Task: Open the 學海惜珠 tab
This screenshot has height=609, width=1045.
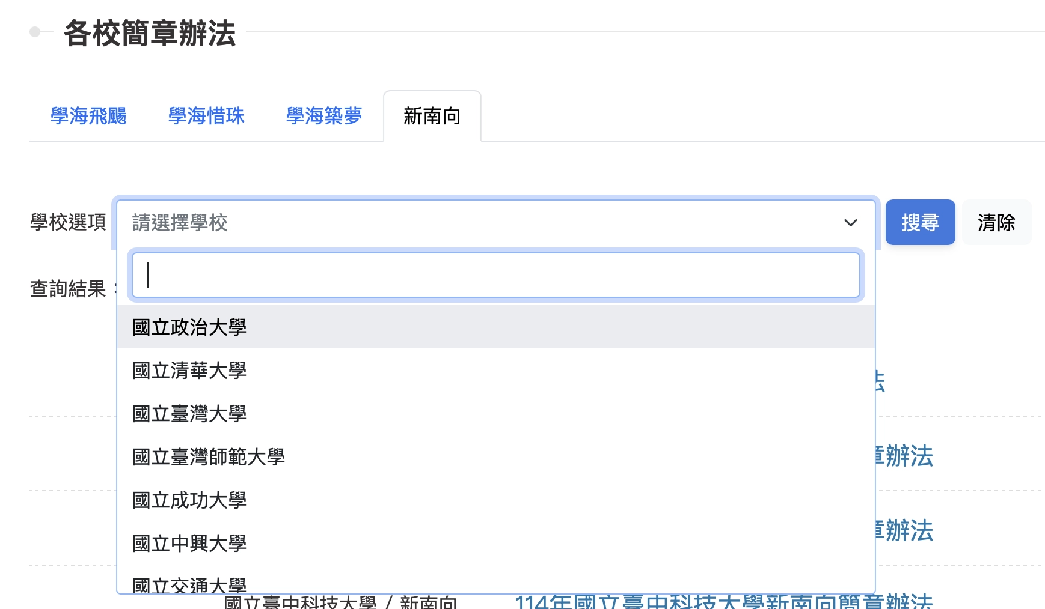Action: tap(206, 116)
